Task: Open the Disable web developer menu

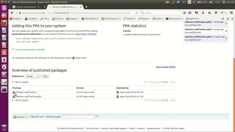Action: [16, 19]
